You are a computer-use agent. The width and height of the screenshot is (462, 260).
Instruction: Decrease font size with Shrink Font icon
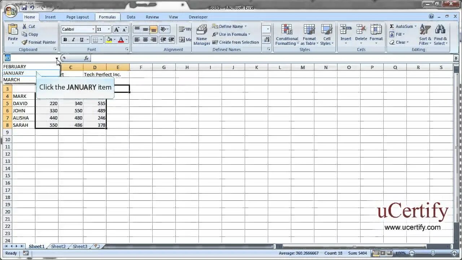(125, 29)
